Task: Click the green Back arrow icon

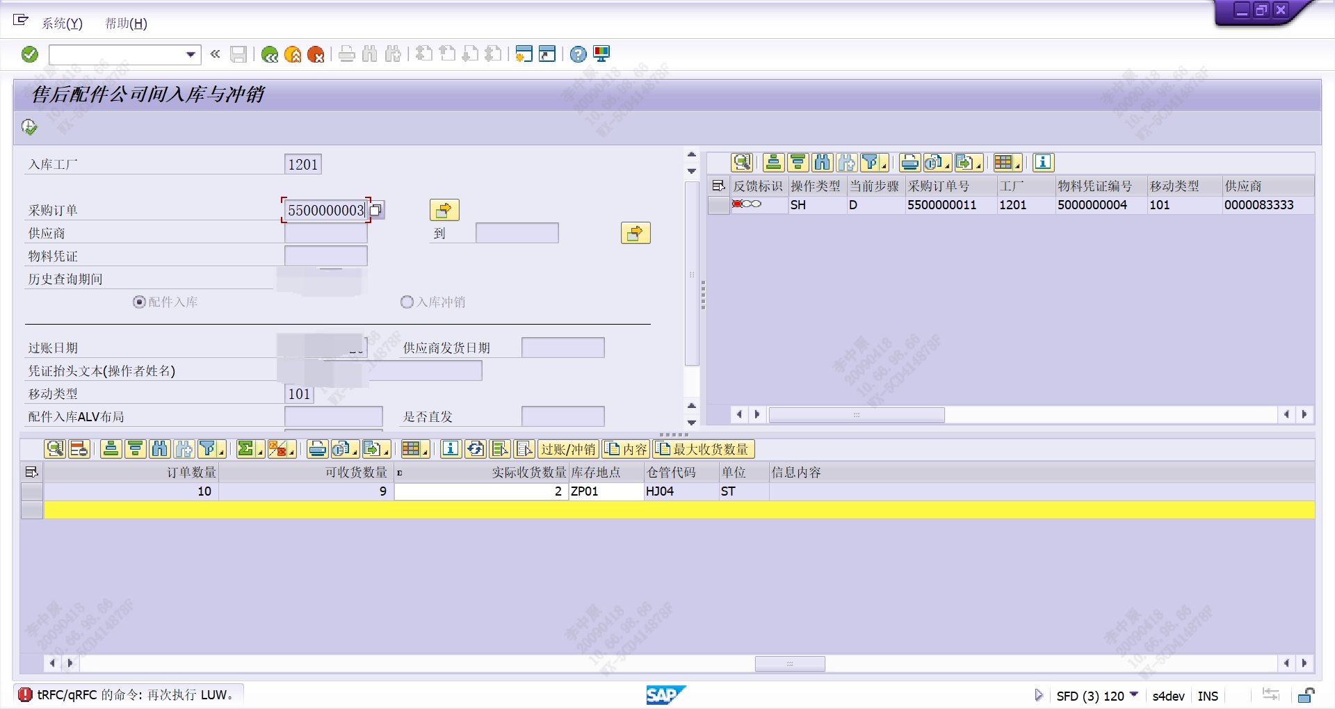Action: point(270,54)
